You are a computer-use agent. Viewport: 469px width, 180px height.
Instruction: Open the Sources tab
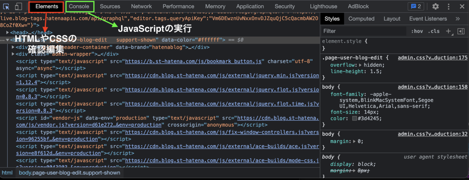pyautogui.click(x=110, y=6)
